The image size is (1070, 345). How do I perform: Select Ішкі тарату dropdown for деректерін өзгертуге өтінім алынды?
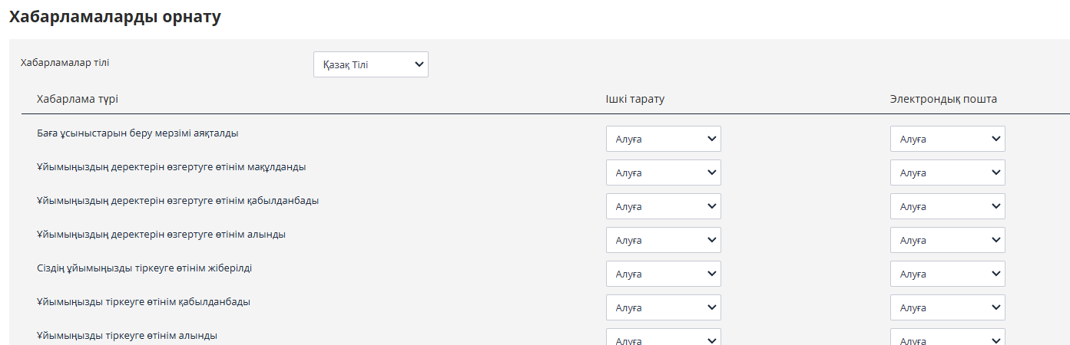(x=663, y=240)
